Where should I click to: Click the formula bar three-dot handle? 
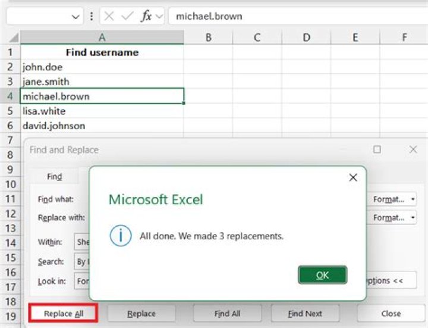point(92,17)
